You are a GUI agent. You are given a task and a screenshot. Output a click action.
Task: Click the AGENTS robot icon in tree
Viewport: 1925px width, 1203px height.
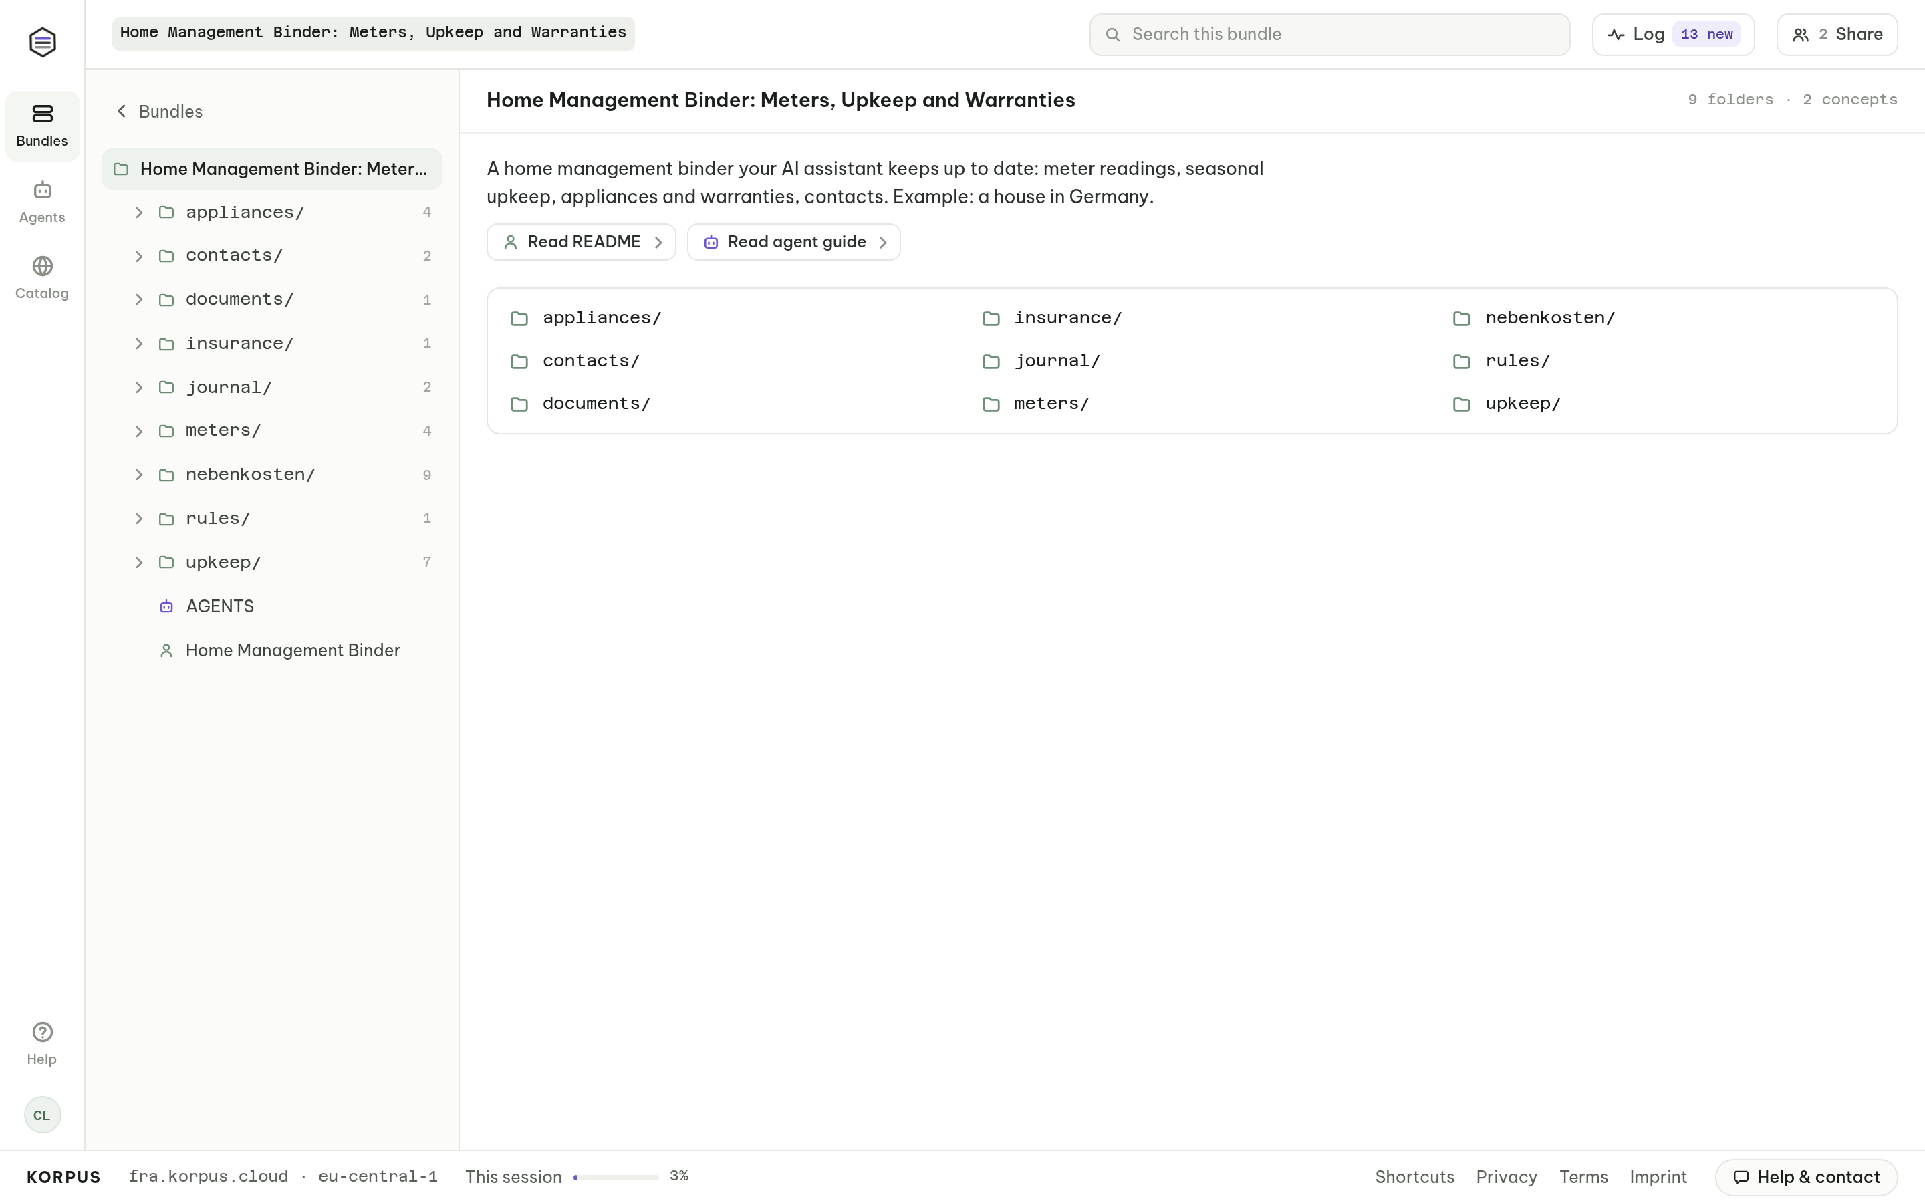tap(166, 606)
